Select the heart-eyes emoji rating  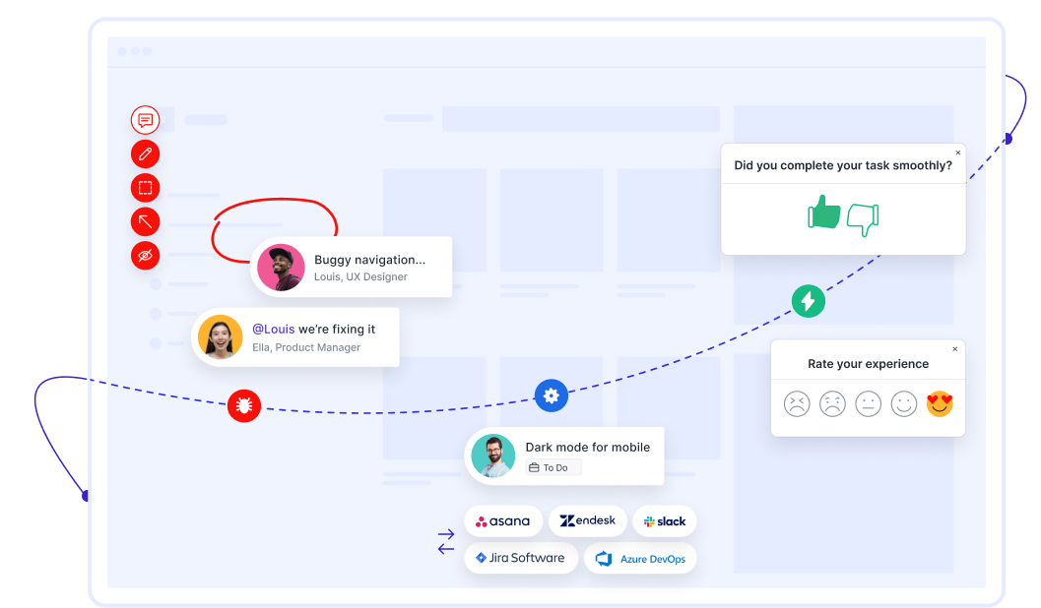[940, 403]
